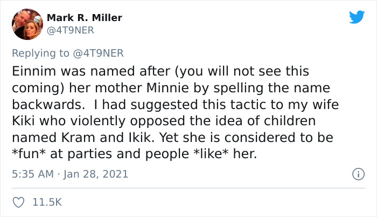This screenshot has width=377, height=217.
Task: Click the Replying to label
Action: (x=40, y=52)
